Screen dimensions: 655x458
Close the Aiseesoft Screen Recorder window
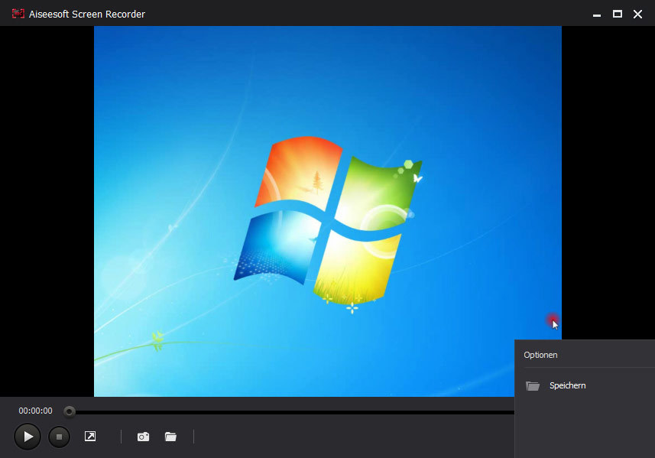[x=637, y=15]
